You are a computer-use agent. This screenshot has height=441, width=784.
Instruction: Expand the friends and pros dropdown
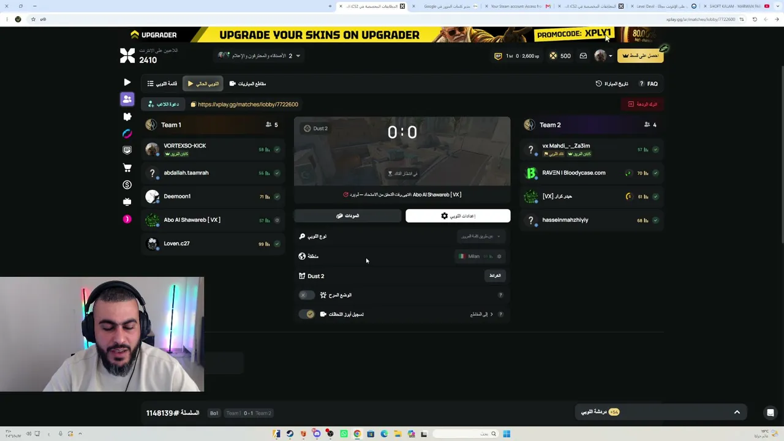(298, 56)
